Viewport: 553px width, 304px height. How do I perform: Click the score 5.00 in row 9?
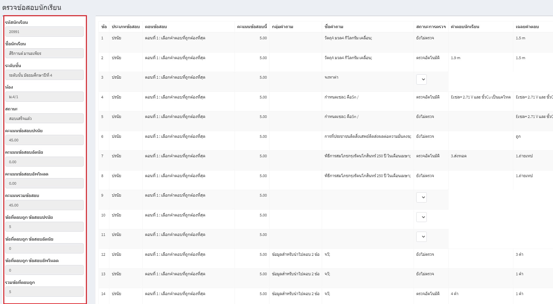[x=263, y=195]
